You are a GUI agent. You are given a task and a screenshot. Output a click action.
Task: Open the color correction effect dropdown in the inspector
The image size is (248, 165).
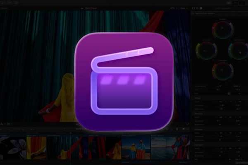(x=205, y=14)
